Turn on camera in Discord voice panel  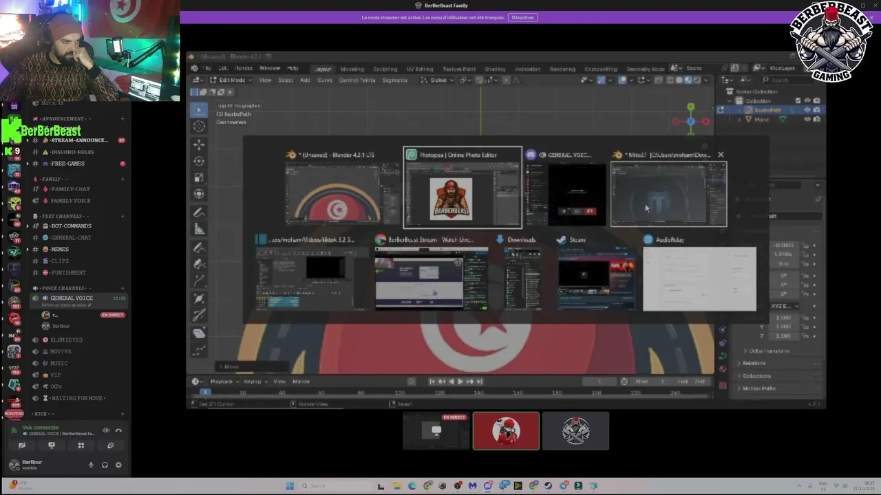[21, 445]
